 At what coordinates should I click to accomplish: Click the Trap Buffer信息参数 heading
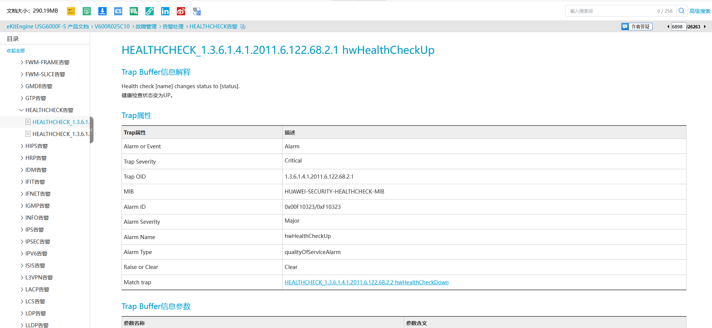156,306
